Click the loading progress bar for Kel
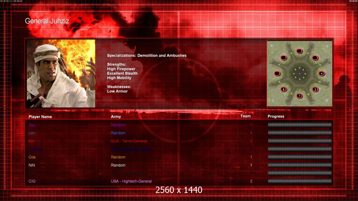The width and height of the screenshot is (358, 201). point(300,141)
